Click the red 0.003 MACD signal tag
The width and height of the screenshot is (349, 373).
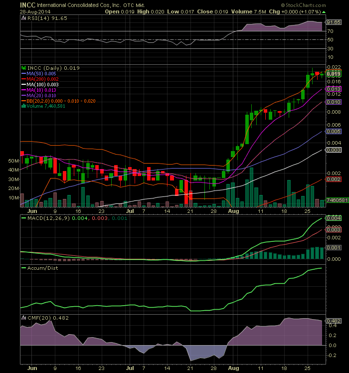click(334, 229)
